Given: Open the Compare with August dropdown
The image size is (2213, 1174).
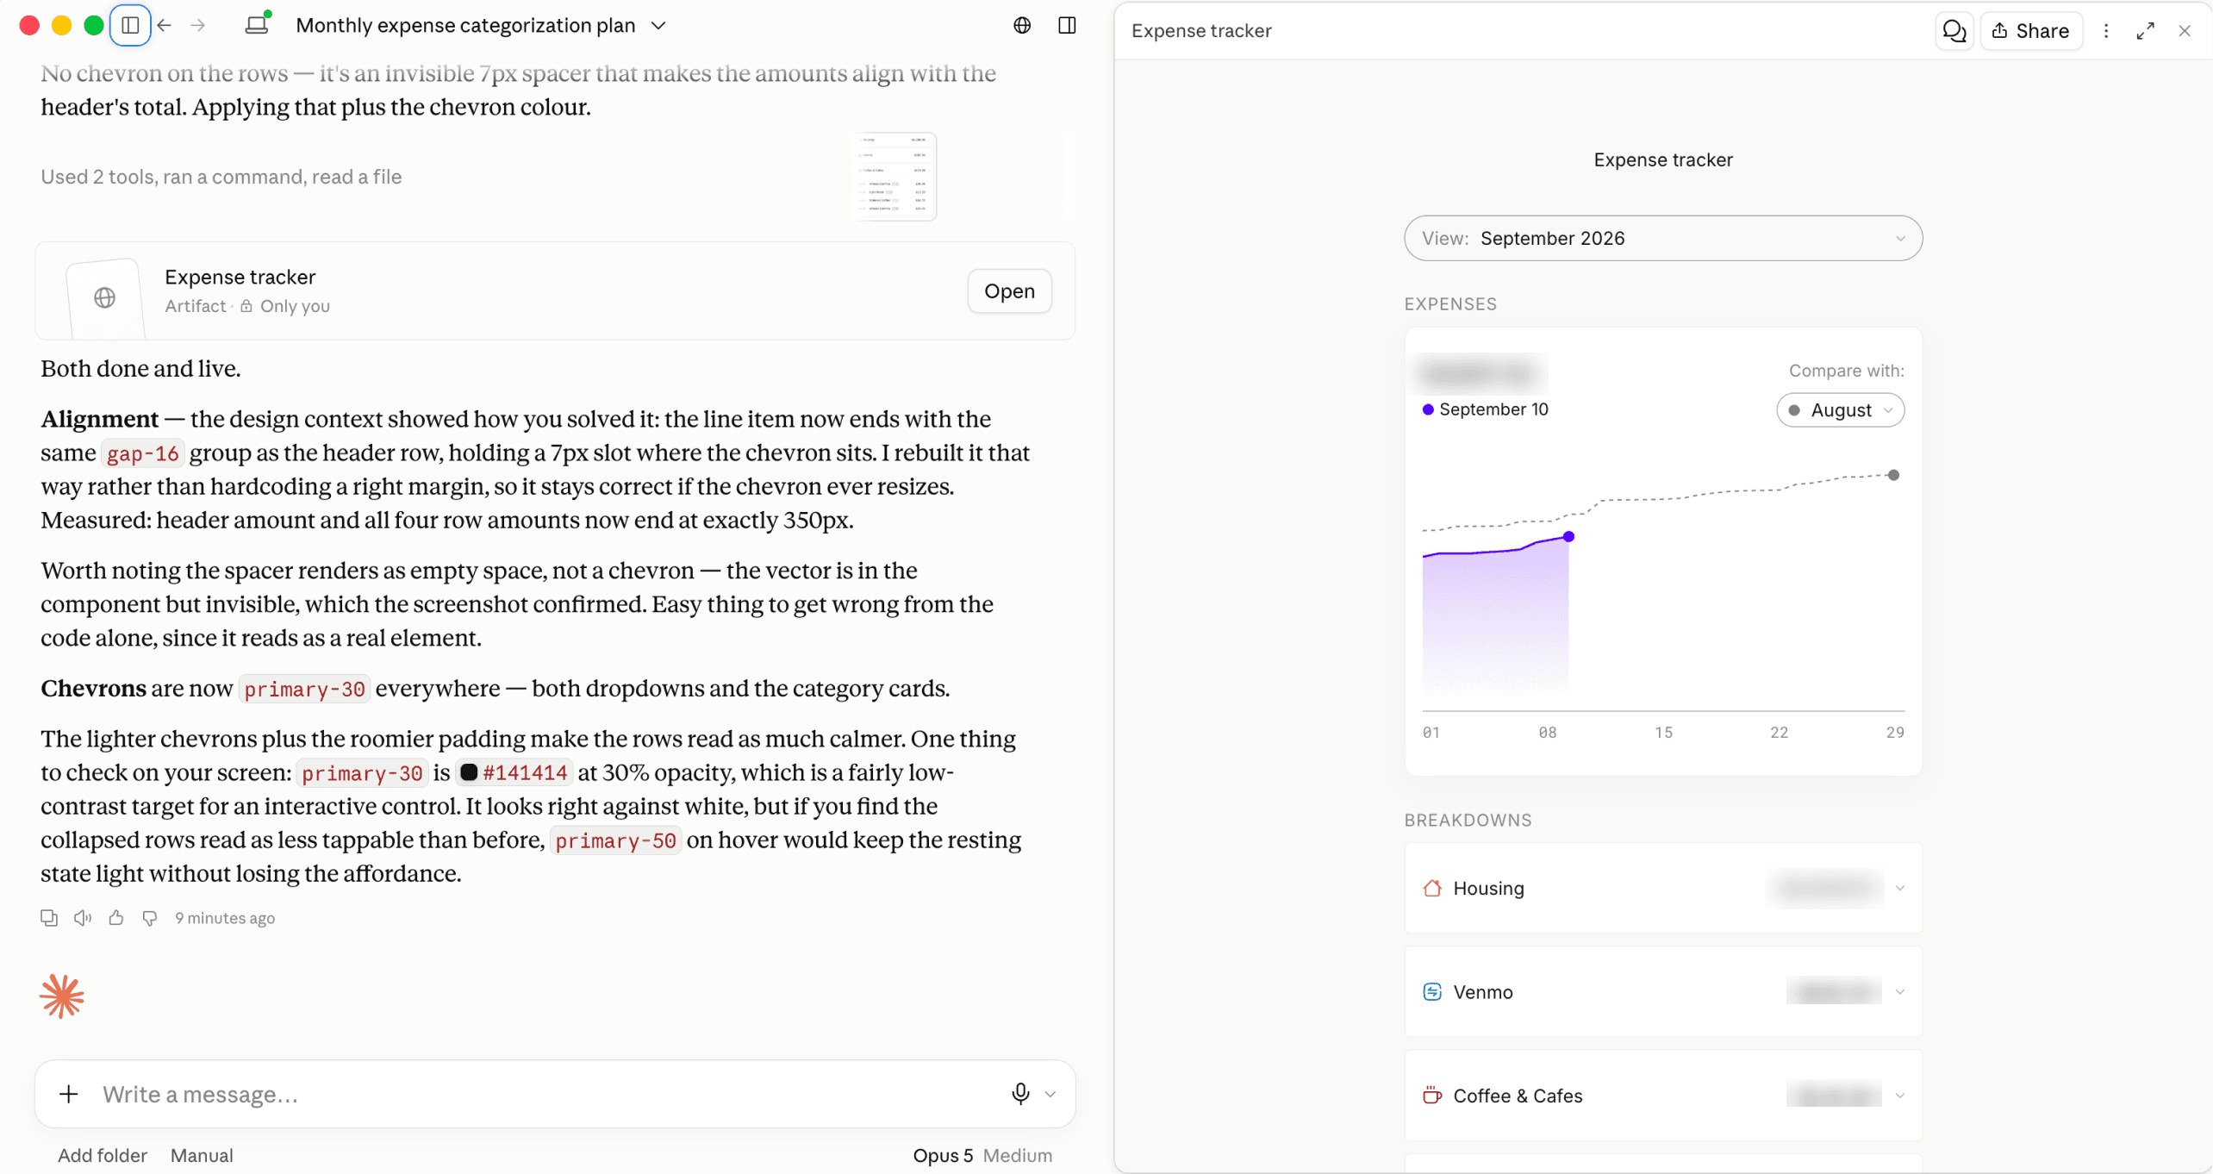Looking at the screenshot, I should [x=1840, y=410].
